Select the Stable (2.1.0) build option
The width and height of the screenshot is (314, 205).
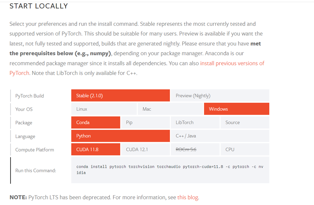(x=120, y=96)
